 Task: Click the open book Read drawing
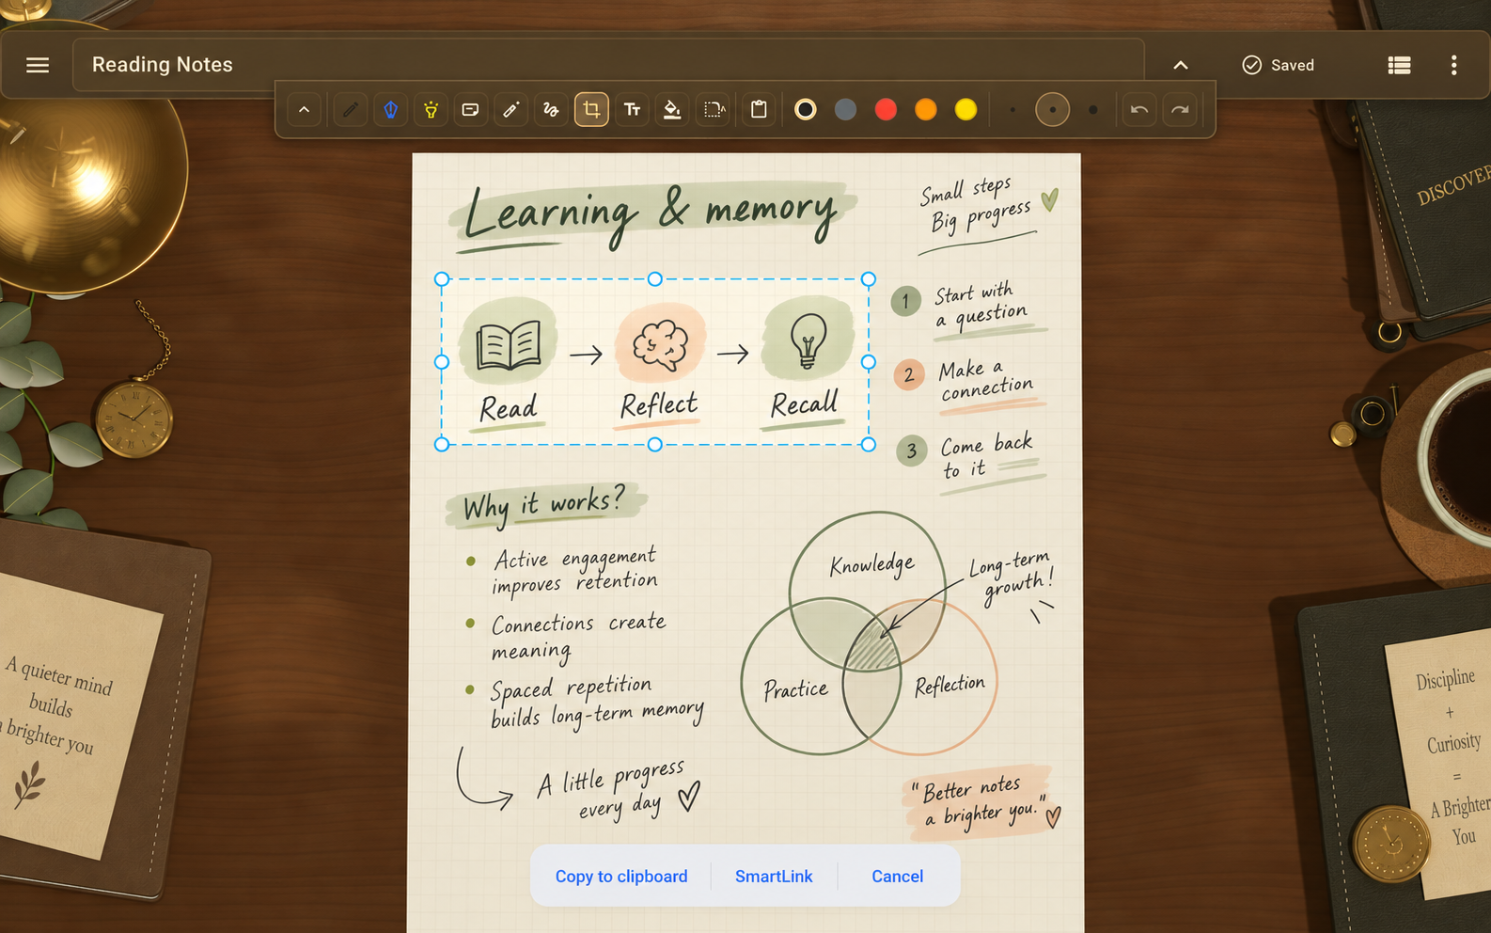pyautogui.click(x=509, y=345)
